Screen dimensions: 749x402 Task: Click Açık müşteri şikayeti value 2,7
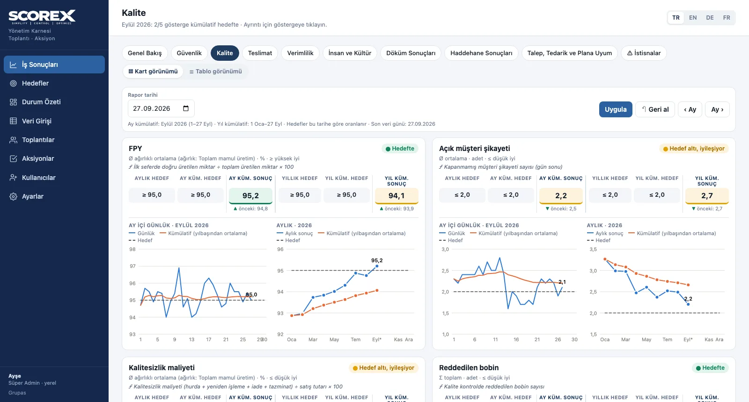pos(707,196)
